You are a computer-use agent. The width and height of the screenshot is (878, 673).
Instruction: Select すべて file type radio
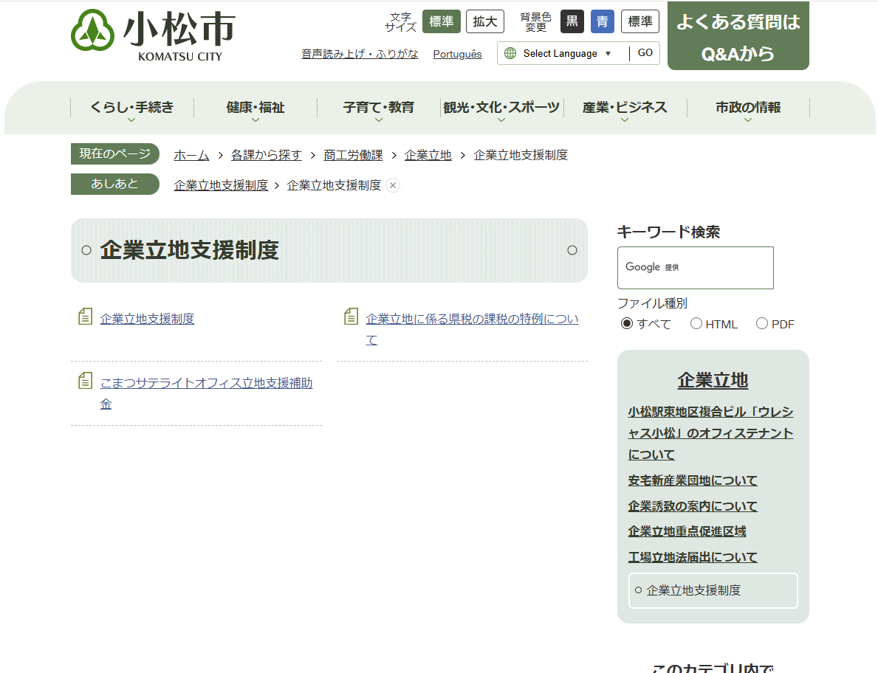627,323
